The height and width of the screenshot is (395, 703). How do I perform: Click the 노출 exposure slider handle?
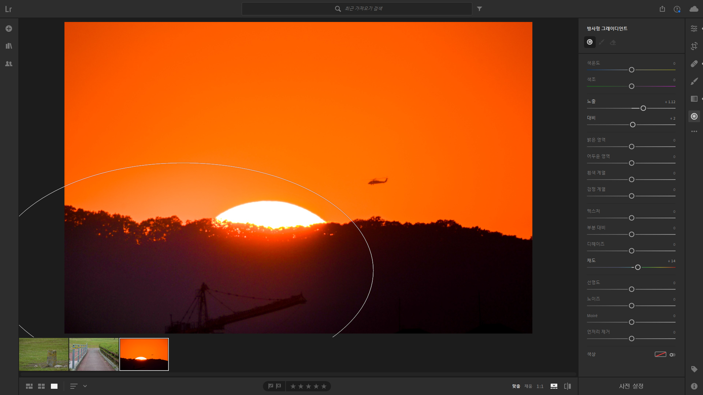click(x=643, y=108)
